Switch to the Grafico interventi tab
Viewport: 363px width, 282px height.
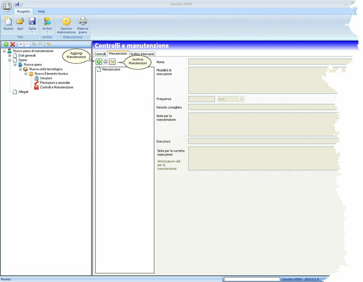(x=142, y=54)
